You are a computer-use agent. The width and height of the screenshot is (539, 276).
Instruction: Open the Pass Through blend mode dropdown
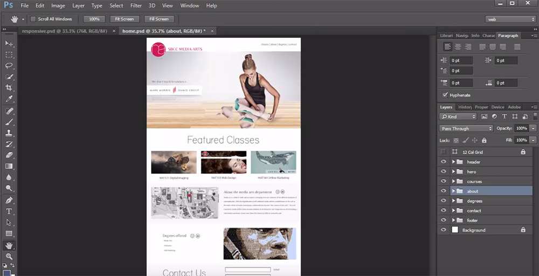point(466,128)
